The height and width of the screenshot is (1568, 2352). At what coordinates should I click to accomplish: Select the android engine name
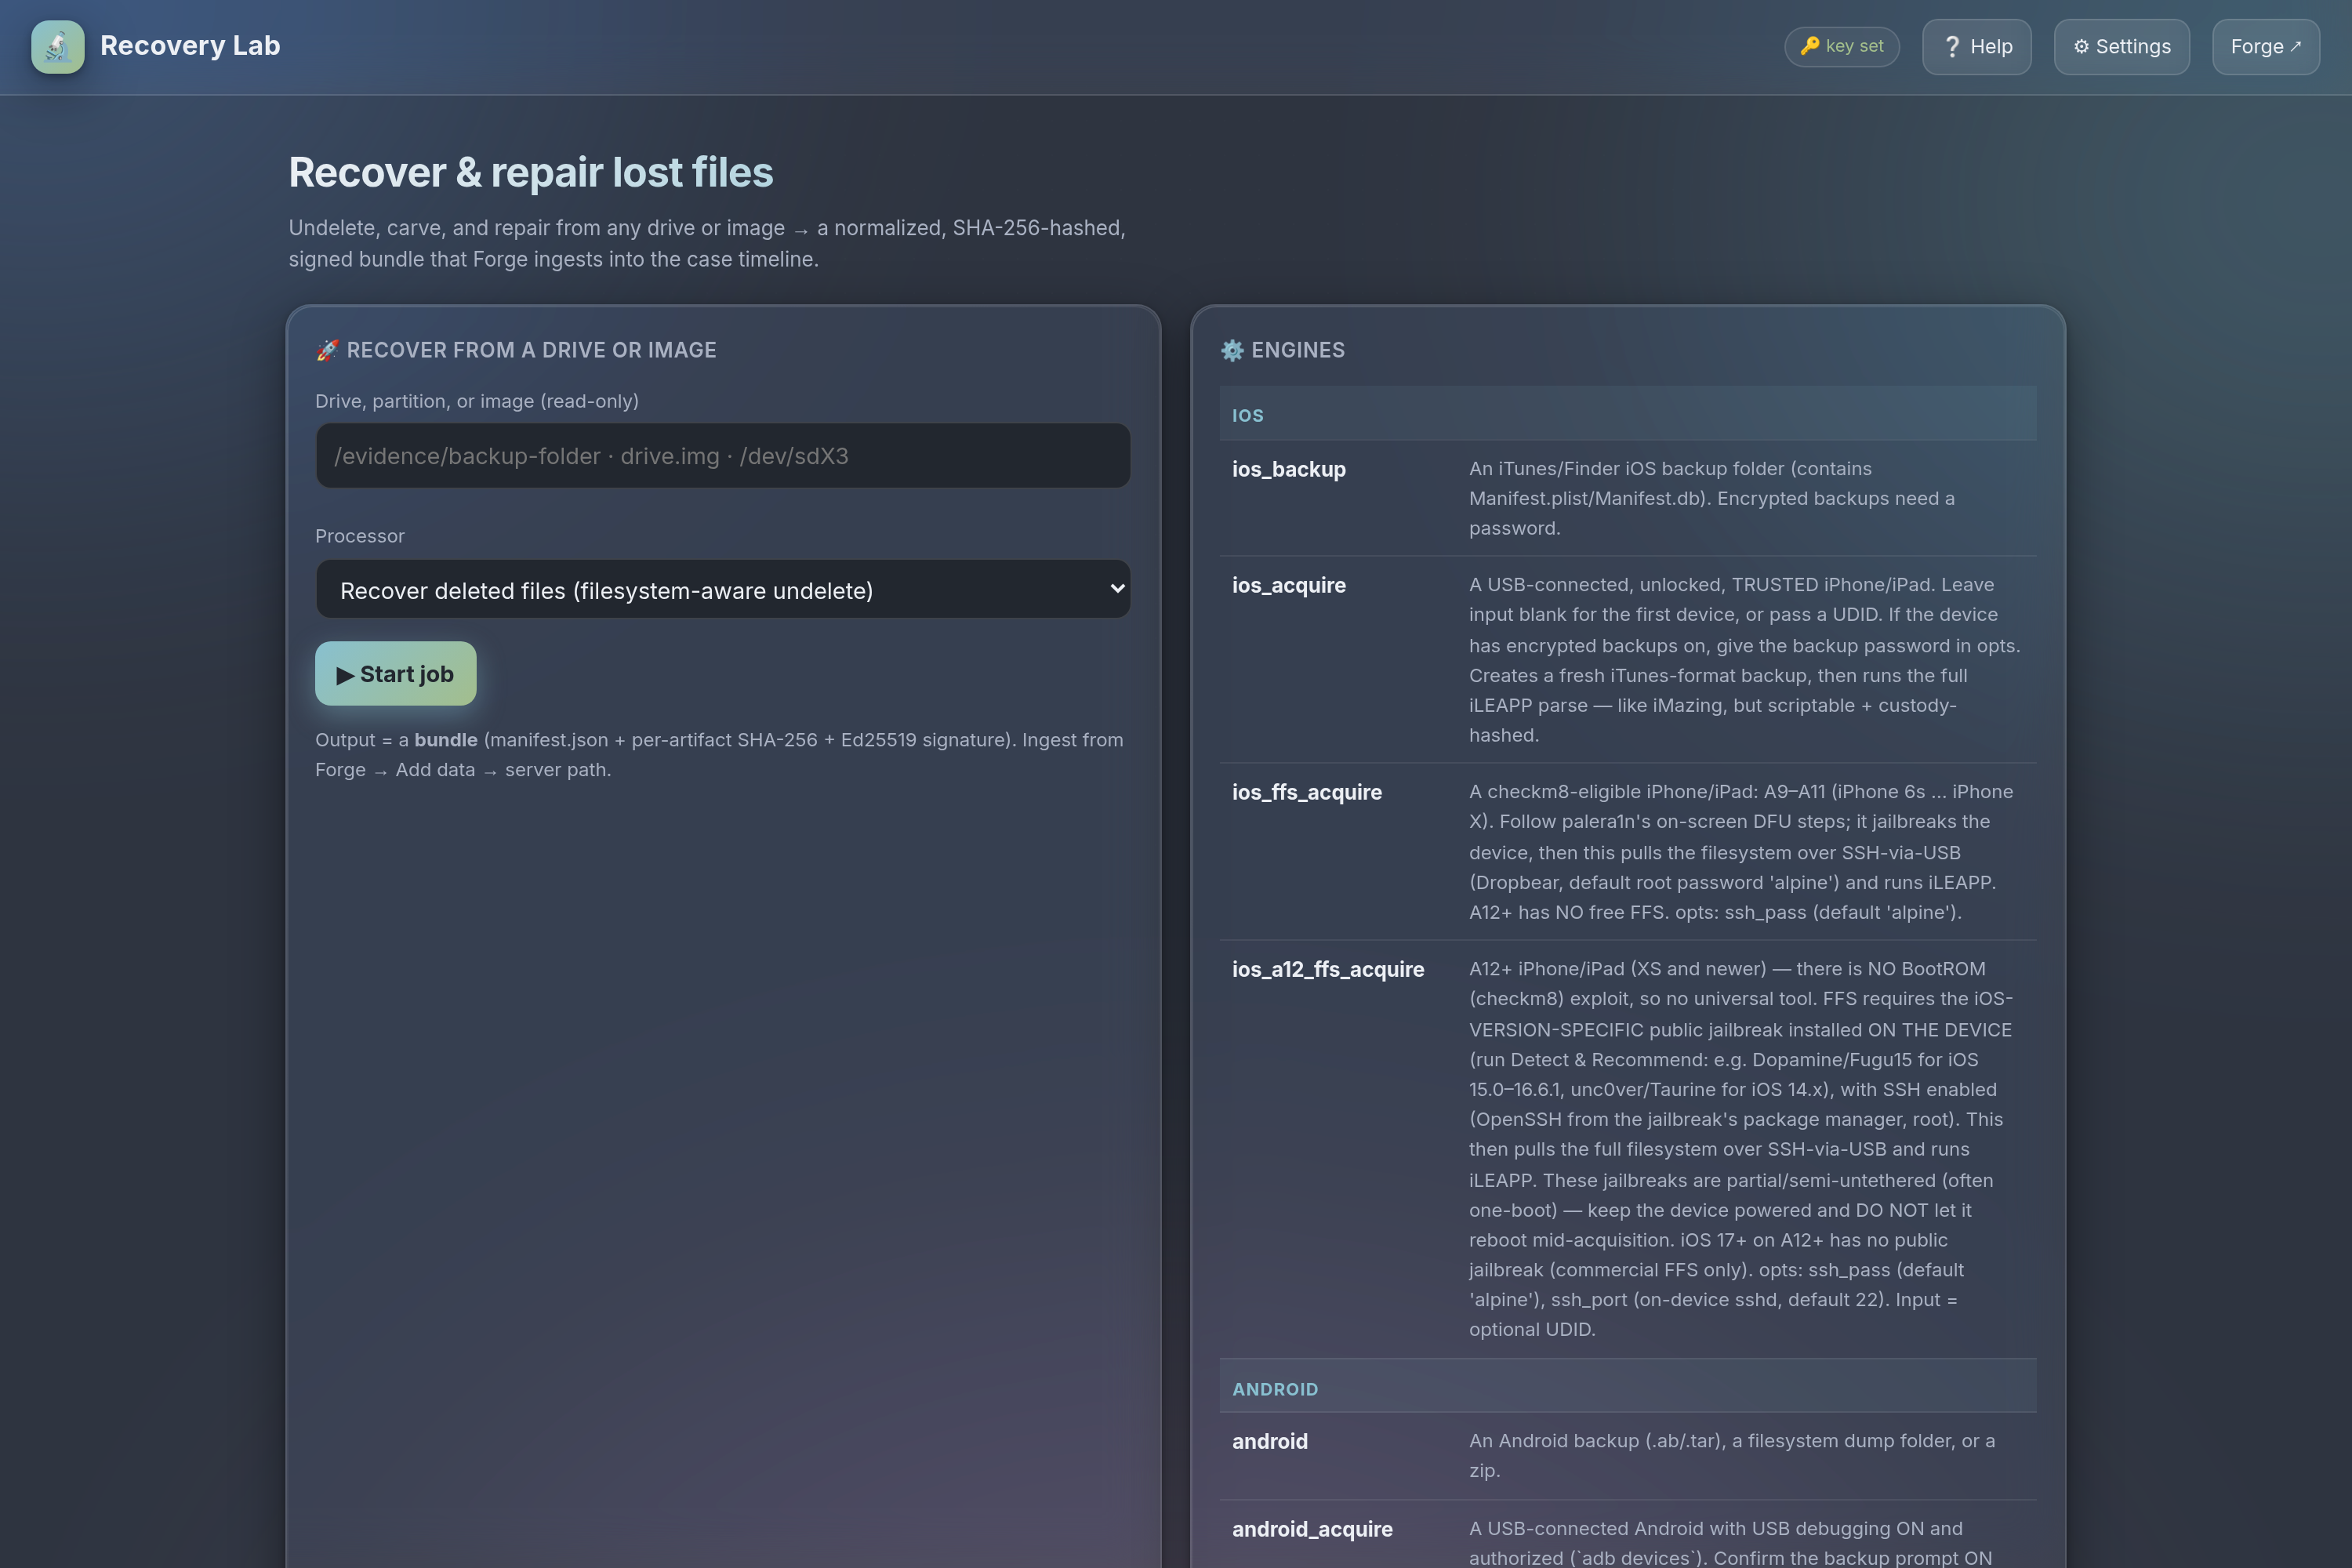(x=1269, y=1441)
